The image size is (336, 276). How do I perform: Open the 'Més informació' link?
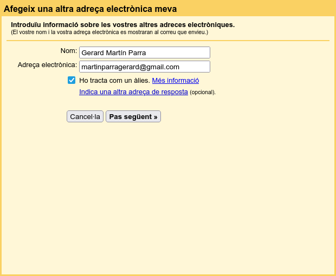click(x=175, y=80)
